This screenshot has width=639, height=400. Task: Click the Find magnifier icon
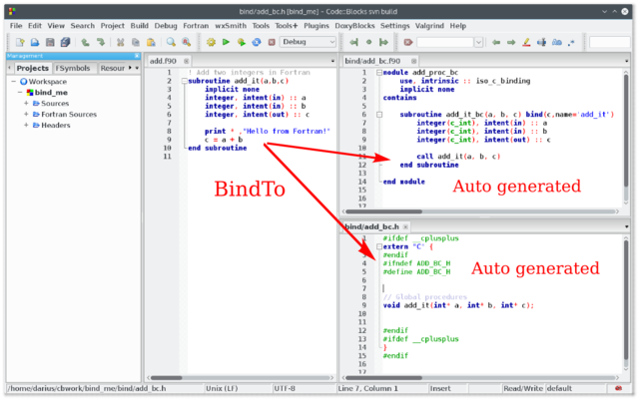click(x=171, y=42)
